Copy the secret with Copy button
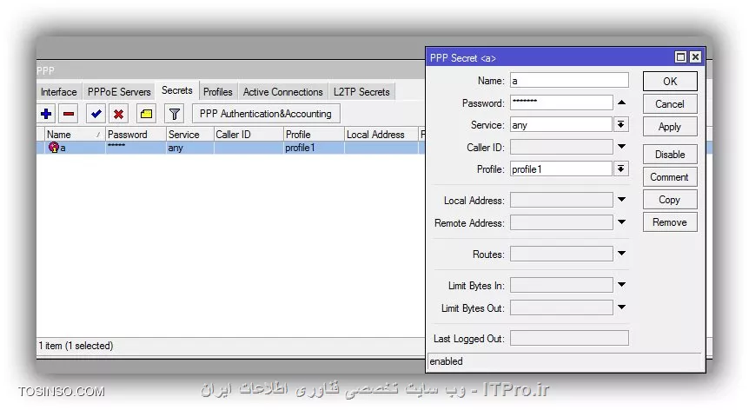This screenshot has height=410, width=749. tap(670, 200)
